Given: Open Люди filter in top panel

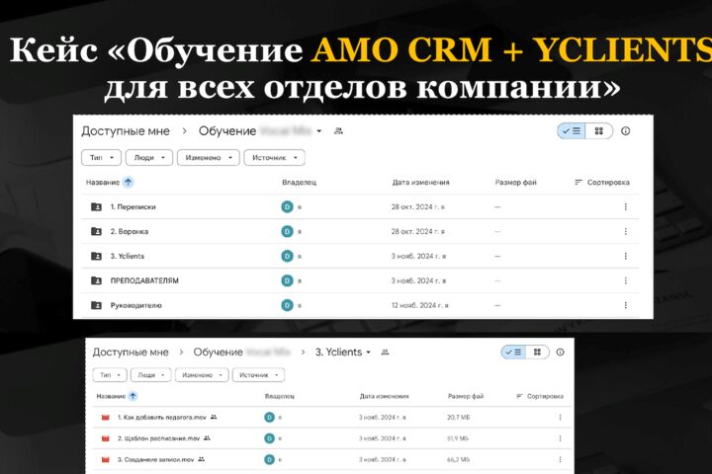Looking at the screenshot, I should (x=149, y=157).
